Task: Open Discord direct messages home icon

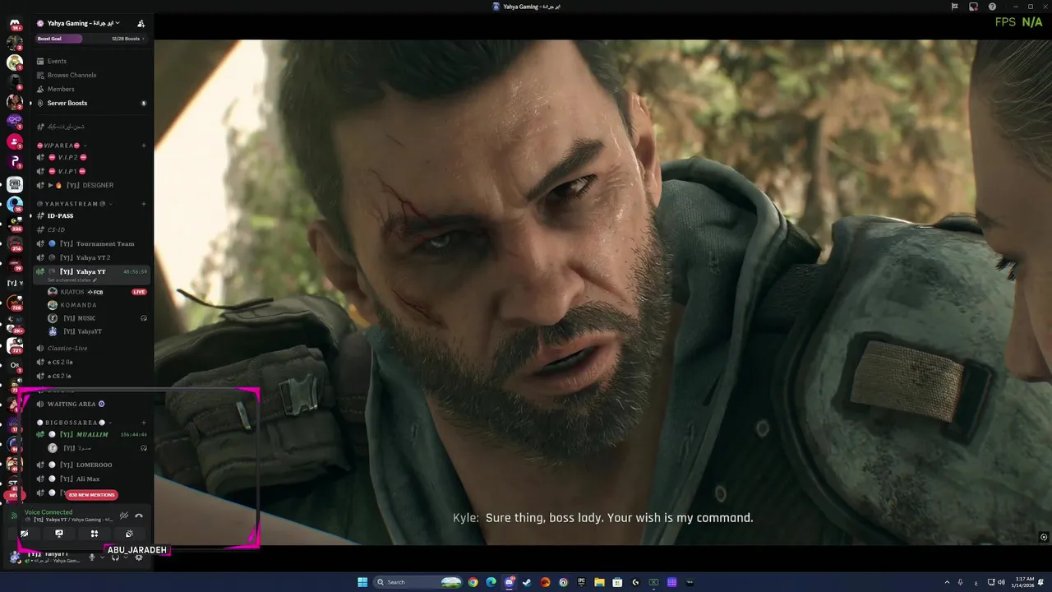Action: coord(15,24)
